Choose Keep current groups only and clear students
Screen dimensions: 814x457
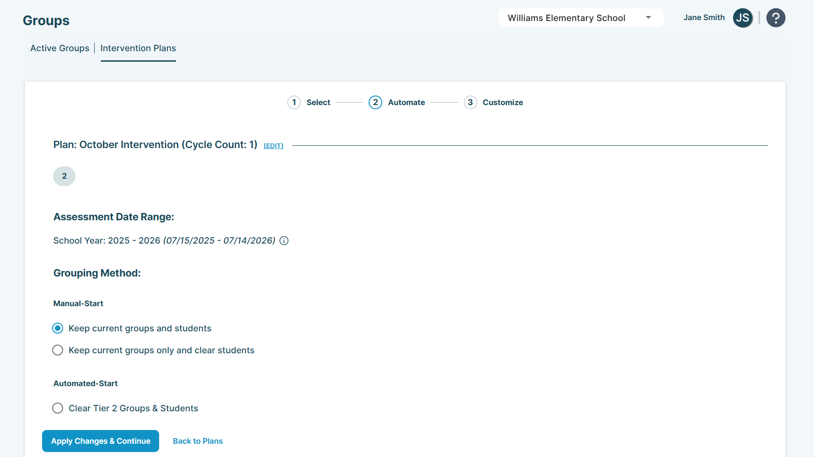point(58,350)
